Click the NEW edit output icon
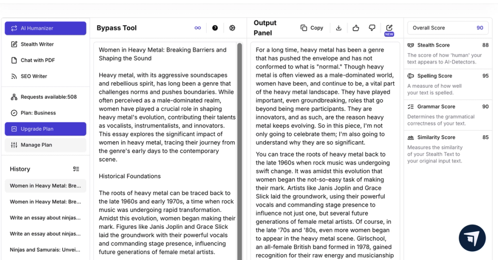 [x=389, y=30]
